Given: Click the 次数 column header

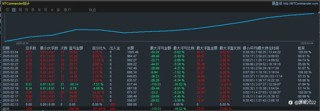Looking at the screenshot, I should click(x=64, y=48).
